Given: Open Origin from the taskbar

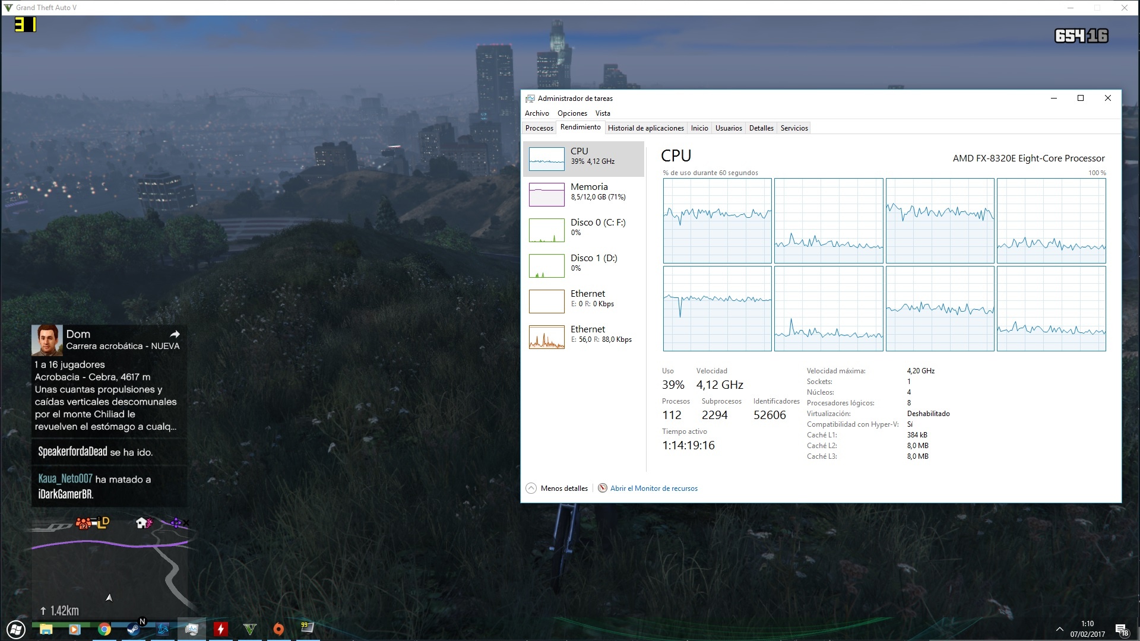Looking at the screenshot, I should 278,629.
